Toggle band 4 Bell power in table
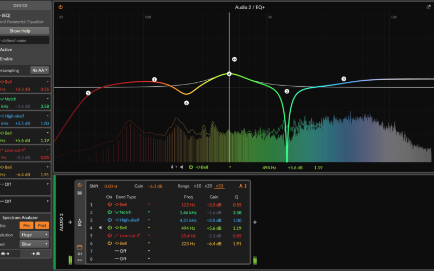The width and height of the screenshot is (434, 271). tap(110, 228)
